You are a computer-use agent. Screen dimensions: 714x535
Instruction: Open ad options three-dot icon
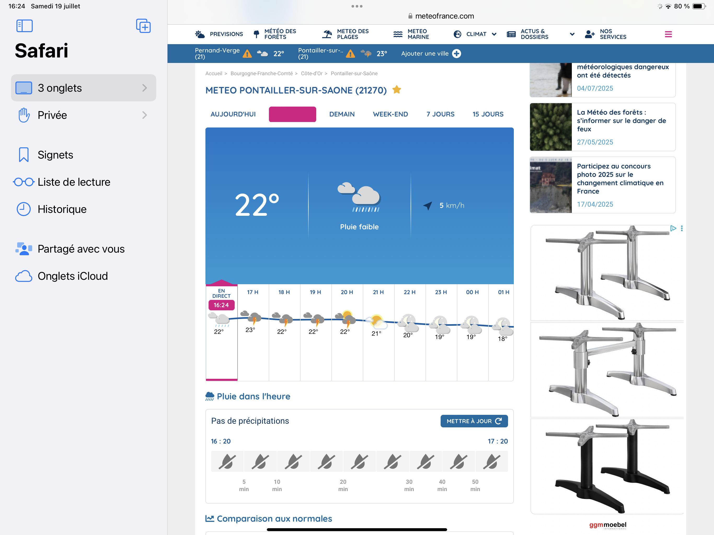pos(681,229)
